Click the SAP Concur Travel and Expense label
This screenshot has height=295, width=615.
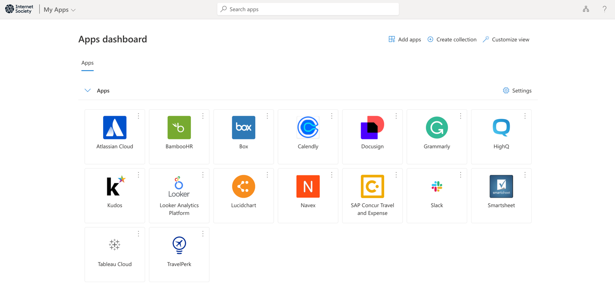[373, 209]
